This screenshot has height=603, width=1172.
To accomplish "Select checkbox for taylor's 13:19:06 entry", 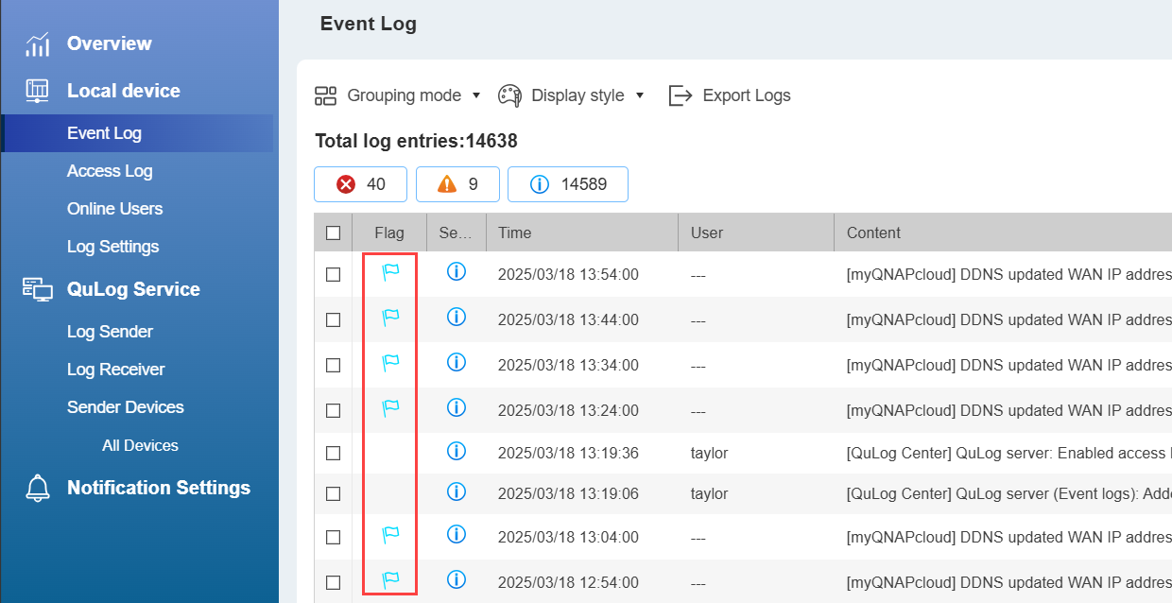I will (333, 493).
